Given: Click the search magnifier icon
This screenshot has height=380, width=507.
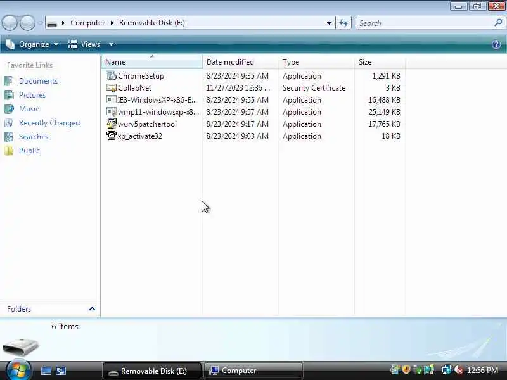Looking at the screenshot, I should click(498, 23).
